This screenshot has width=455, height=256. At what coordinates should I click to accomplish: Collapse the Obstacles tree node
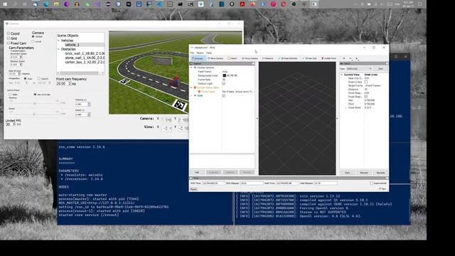click(58, 49)
